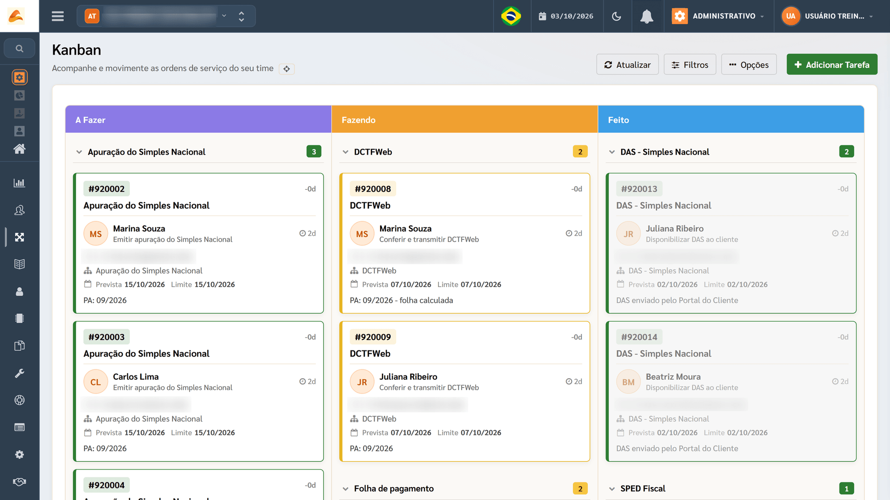890x500 pixels.
Task: Open the bar chart reports icon in sidebar
Action: point(19,183)
